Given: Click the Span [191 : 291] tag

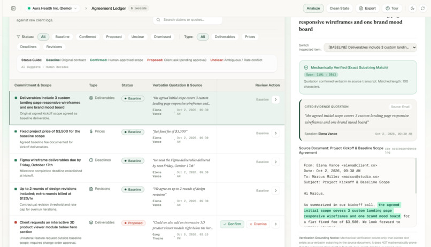Looking at the screenshot, I should click(321, 74).
